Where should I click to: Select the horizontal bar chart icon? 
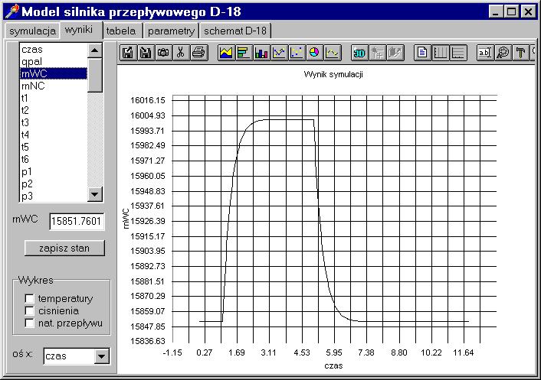pyautogui.click(x=244, y=53)
